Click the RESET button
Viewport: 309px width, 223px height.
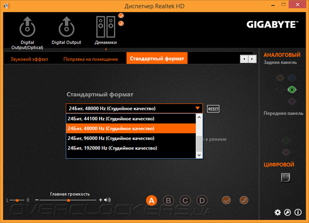pyautogui.click(x=213, y=109)
